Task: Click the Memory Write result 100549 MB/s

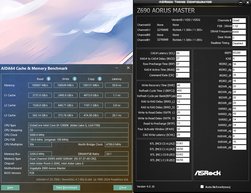Action: pyautogui.click(x=66, y=85)
